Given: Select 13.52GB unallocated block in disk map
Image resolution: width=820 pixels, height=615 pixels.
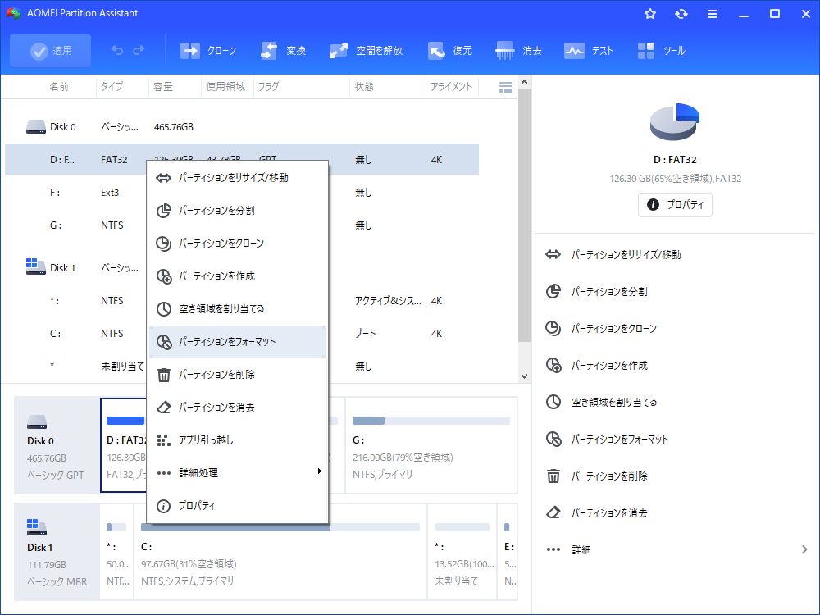Looking at the screenshot, I should point(462,552).
